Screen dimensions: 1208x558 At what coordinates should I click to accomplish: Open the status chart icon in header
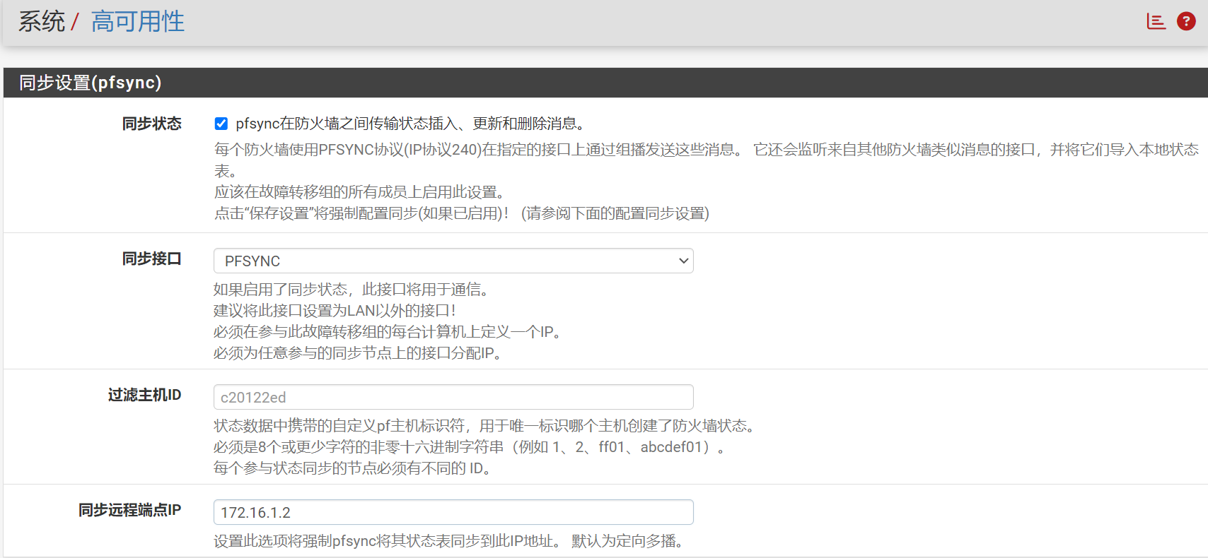coord(1156,22)
